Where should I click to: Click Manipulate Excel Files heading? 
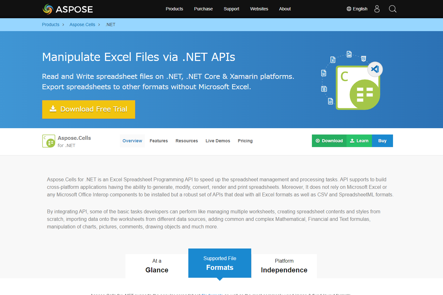click(x=139, y=57)
